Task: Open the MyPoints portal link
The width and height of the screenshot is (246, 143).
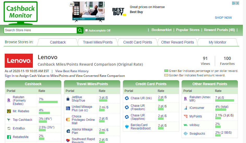Action: 196,116
